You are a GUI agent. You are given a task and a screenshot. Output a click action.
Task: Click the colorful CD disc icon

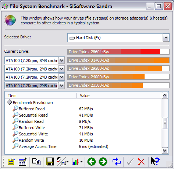tap(10, 20)
